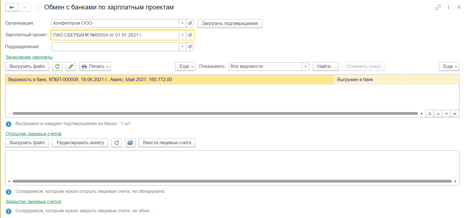Click account opening scrollbar right arrow
466x218 pixels.
coord(455,181)
